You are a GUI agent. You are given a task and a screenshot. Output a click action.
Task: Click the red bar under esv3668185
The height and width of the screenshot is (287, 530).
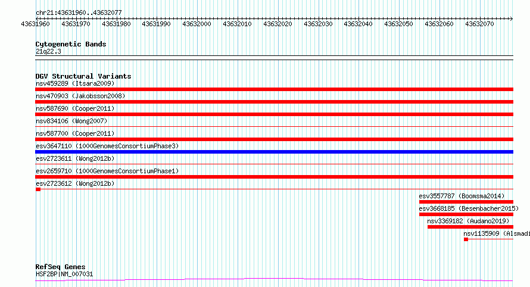pyautogui.click(x=466, y=214)
